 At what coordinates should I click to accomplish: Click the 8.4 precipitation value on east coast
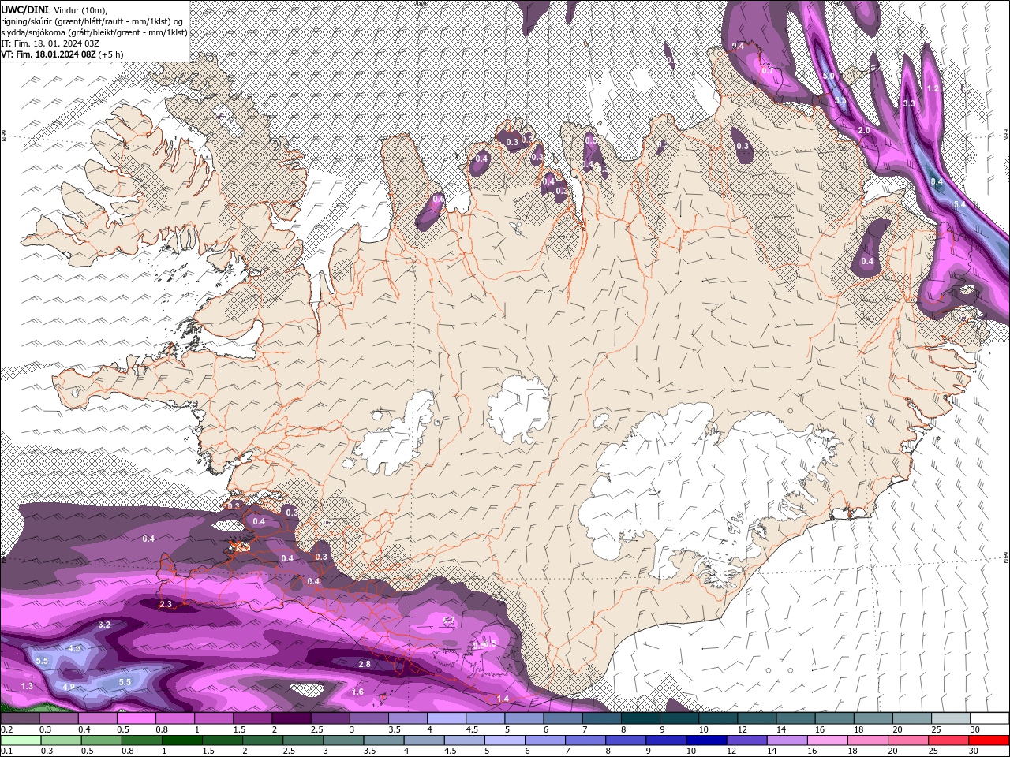(x=937, y=182)
